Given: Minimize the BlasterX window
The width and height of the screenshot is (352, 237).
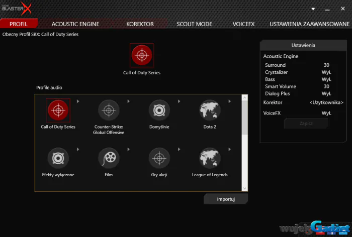Looking at the screenshot, I should click(x=327, y=10).
